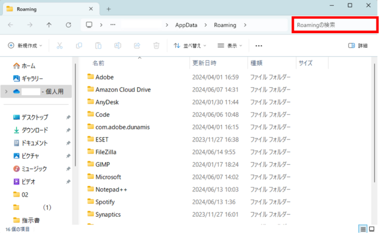379x233 pixels.
Task: Expand the OneDrive 個人用 tree node
Action: [6, 92]
